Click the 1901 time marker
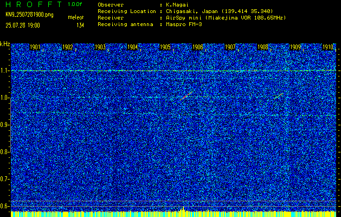The height and width of the screenshot is (217, 341). click(x=35, y=47)
